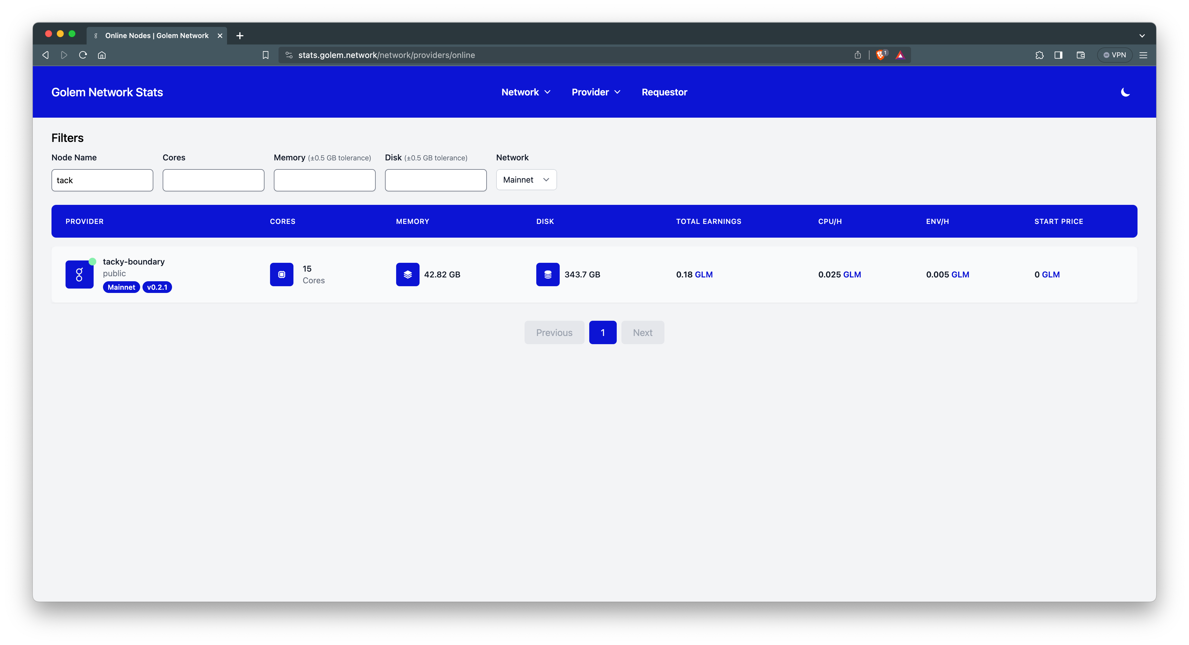
Task: Click the Next pagination button
Action: 643,332
